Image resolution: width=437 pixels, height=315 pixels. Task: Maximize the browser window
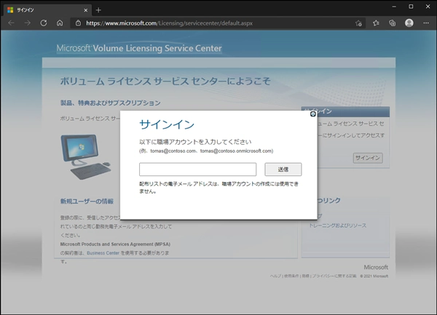pos(411,7)
